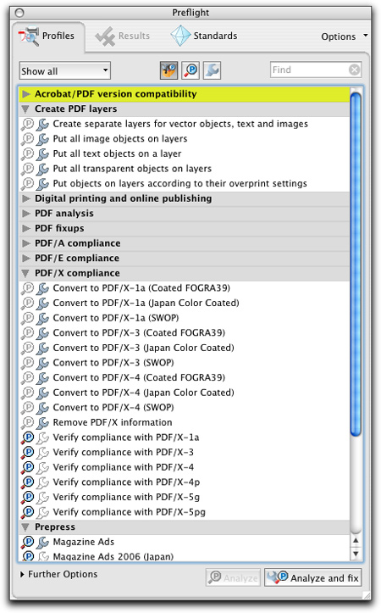Click magnifier icon beside Remove PDF/X information
The height and width of the screenshot is (613, 381).
coord(28,422)
